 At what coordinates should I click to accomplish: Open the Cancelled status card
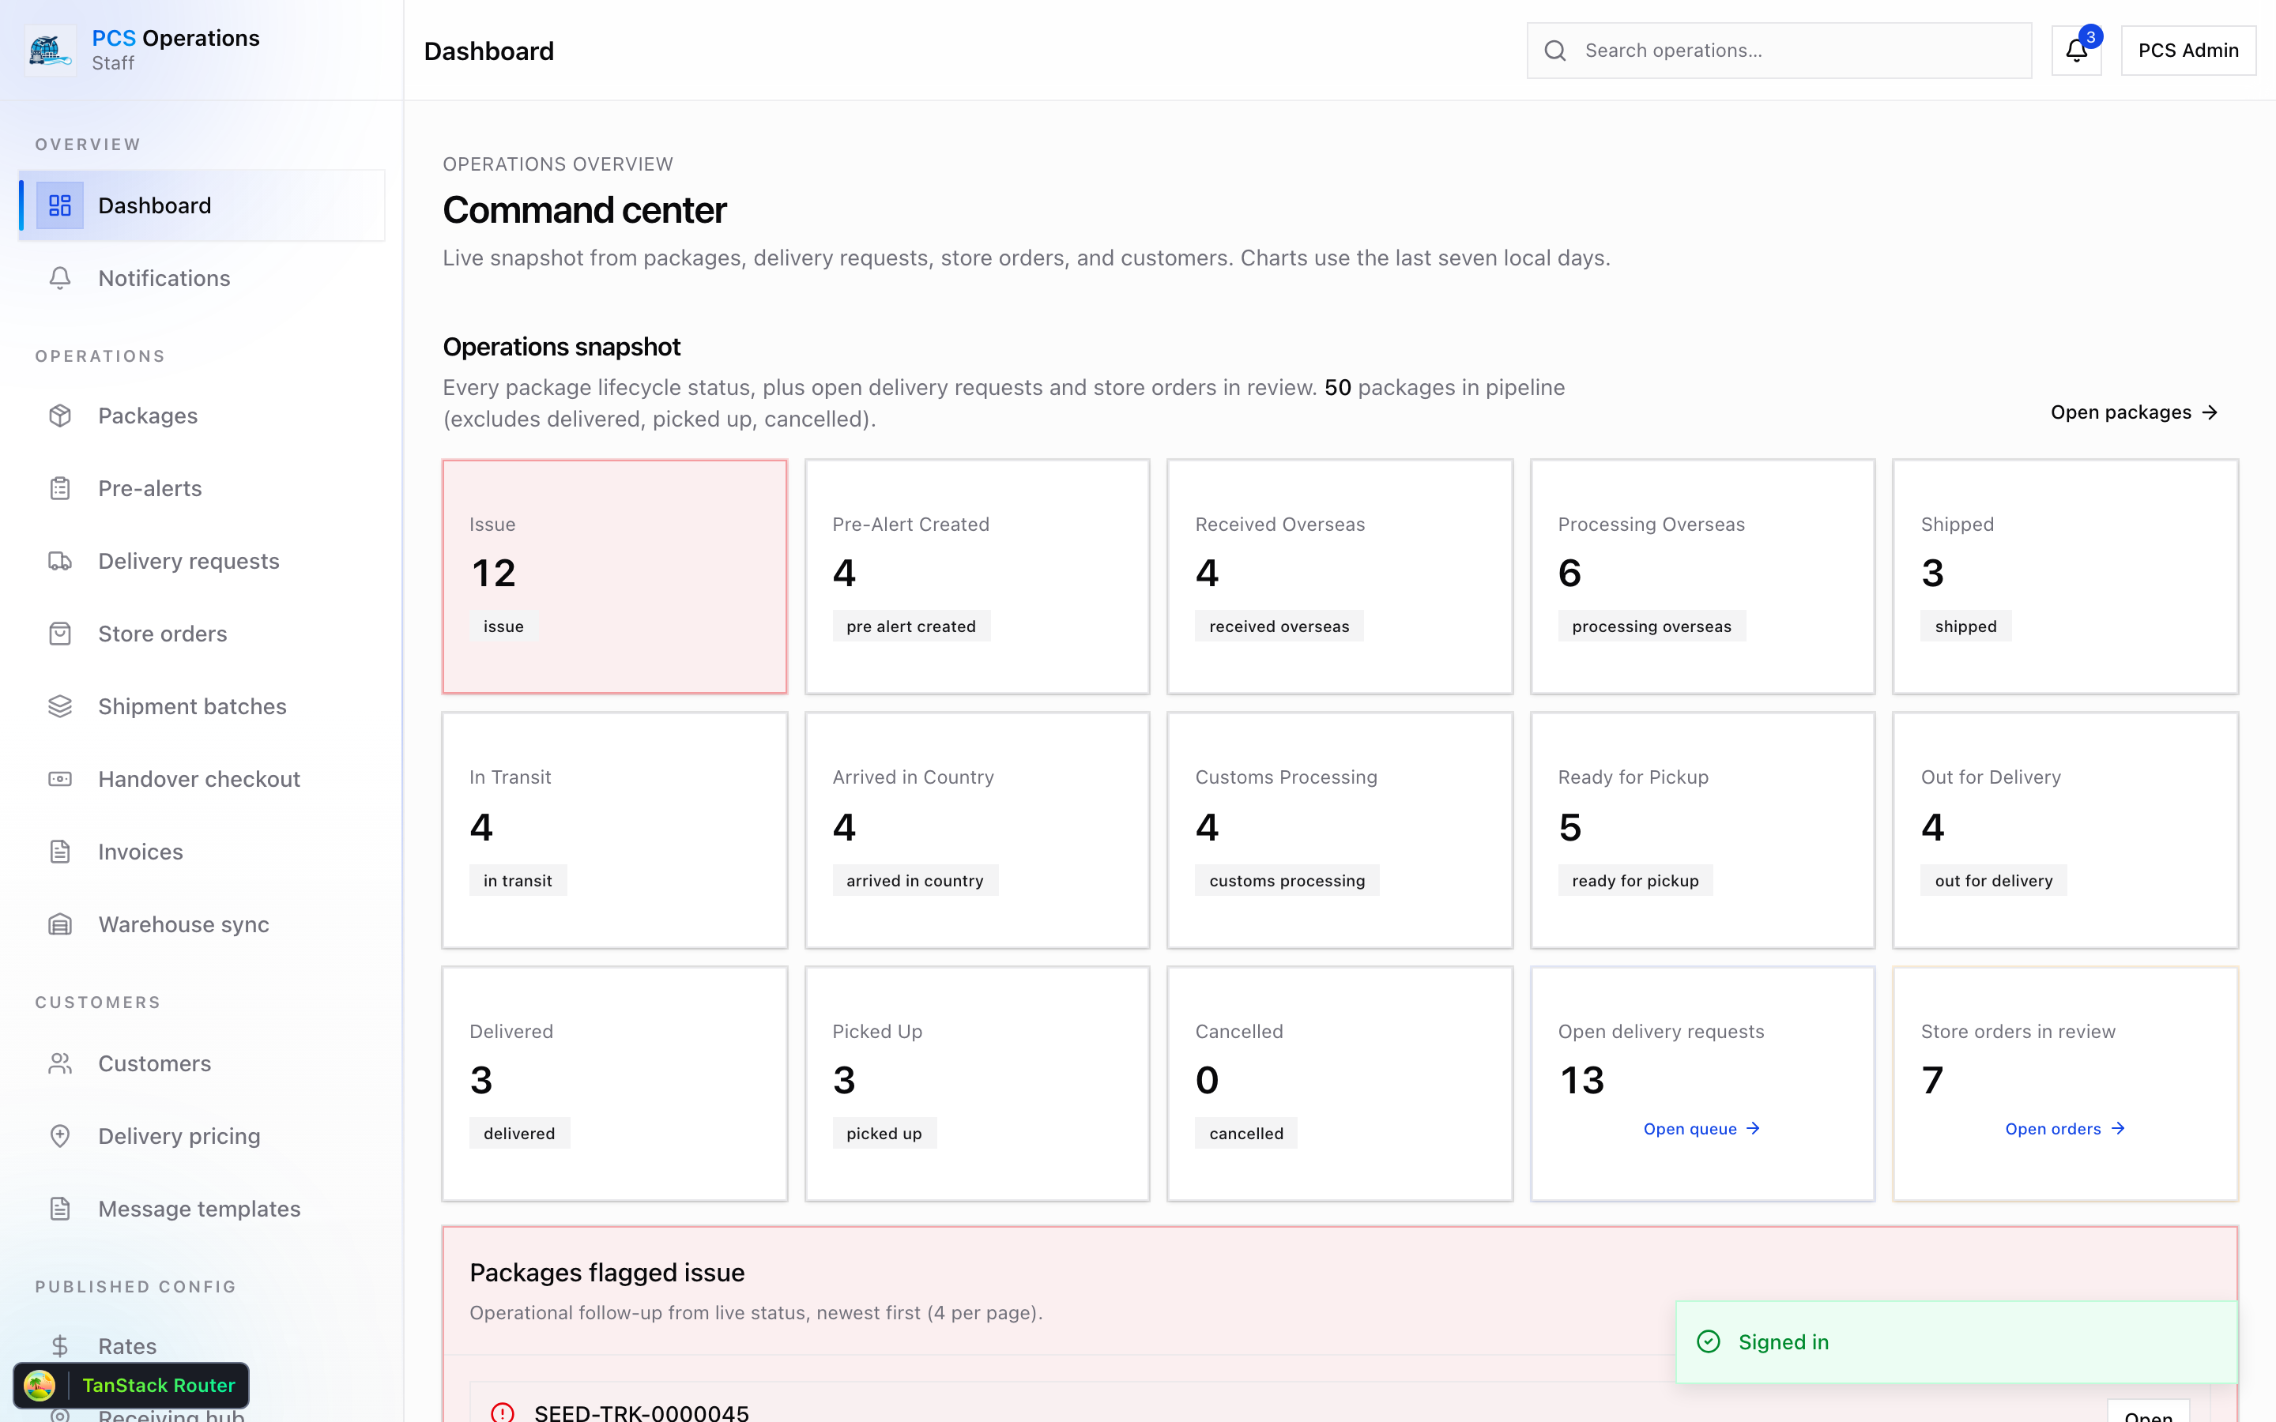coord(1340,1083)
